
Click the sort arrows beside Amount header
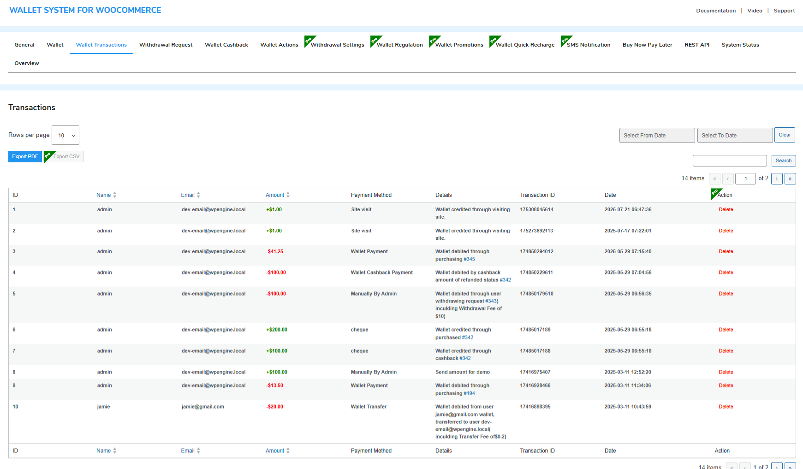tap(288, 195)
